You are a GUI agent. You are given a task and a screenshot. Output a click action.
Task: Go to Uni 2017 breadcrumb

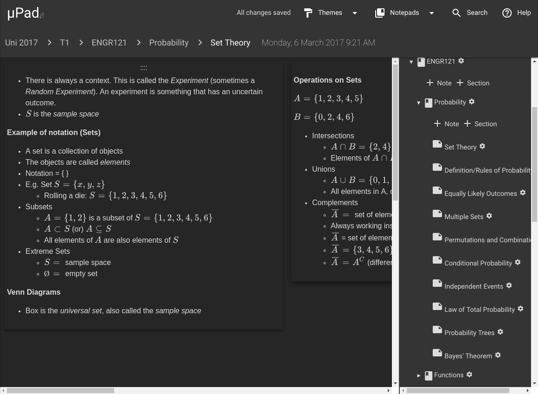point(21,43)
